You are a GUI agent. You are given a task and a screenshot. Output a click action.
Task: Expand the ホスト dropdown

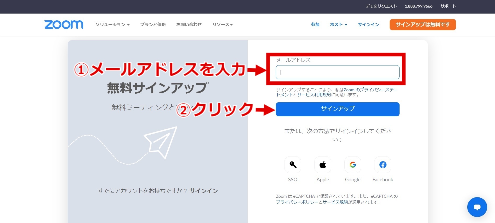click(x=339, y=25)
